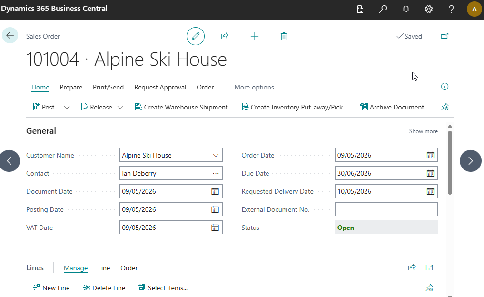This screenshot has width=484, height=297.
Task: Click the pencil edit mode icon
Action: (195, 36)
